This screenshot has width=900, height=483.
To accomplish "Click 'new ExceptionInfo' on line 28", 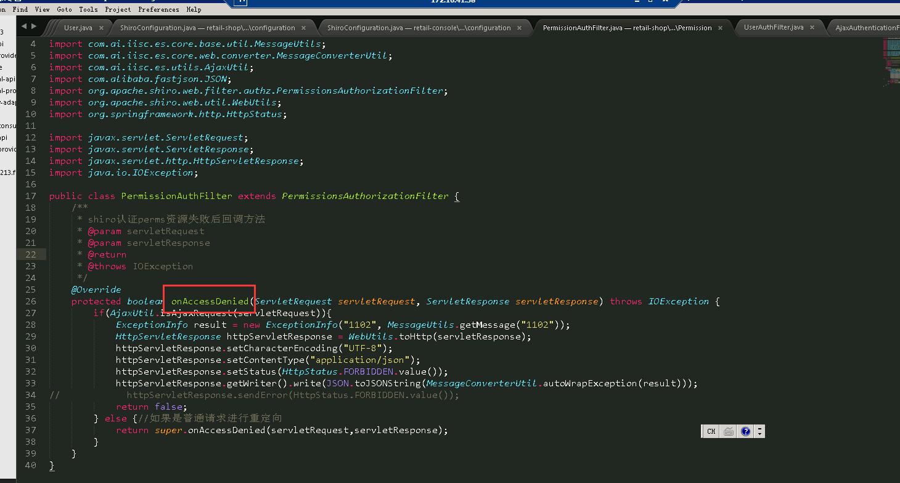I will click(287, 325).
